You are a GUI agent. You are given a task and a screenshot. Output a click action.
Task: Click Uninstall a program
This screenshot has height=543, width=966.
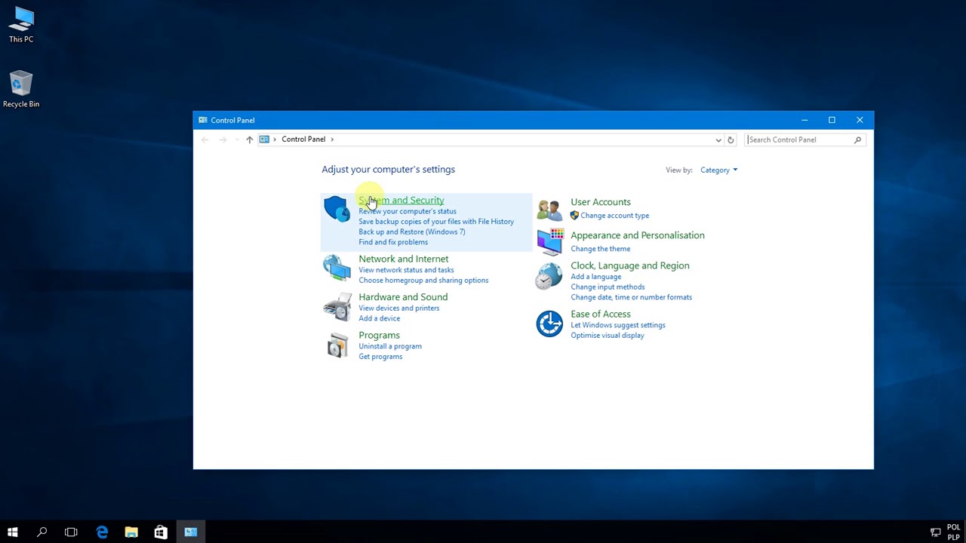(x=390, y=346)
